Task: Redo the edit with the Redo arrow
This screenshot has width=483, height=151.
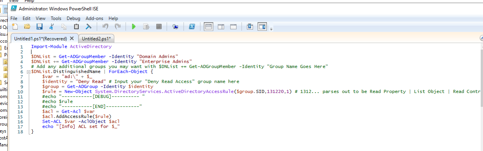Action: click(117, 27)
